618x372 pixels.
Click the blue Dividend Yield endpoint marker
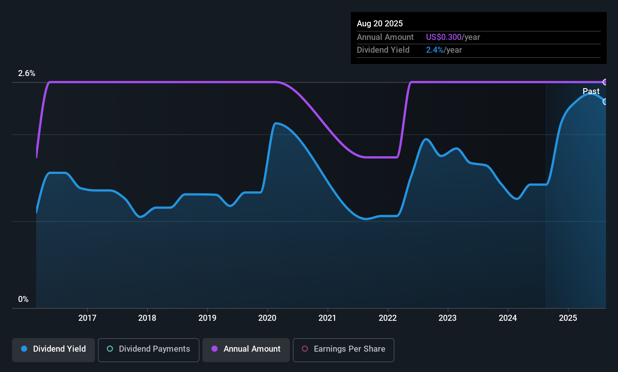(x=605, y=102)
